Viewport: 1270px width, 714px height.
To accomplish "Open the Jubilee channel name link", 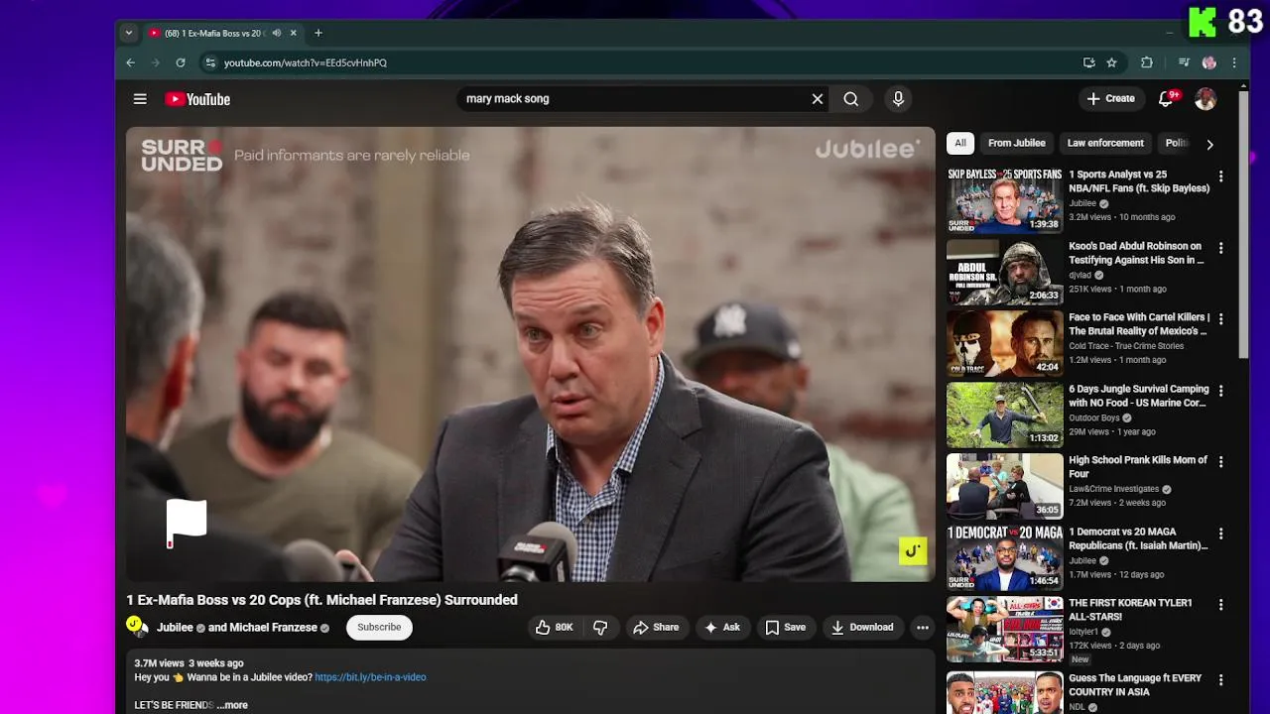I will [x=175, y=628].
